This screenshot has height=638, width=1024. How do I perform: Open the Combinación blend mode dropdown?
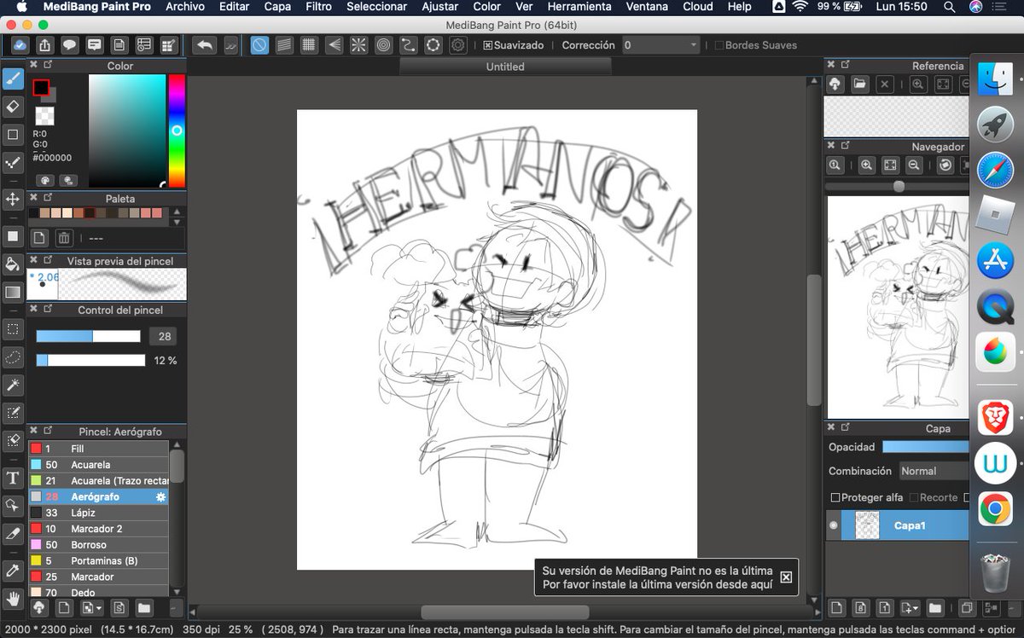(x=933, y=471)
